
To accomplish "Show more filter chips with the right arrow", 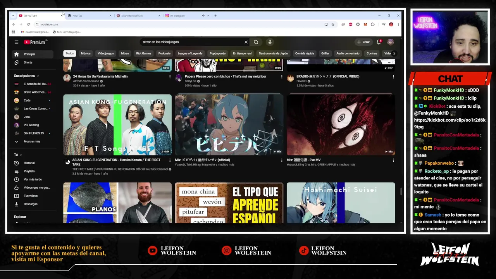I will [x=394, y=53].
